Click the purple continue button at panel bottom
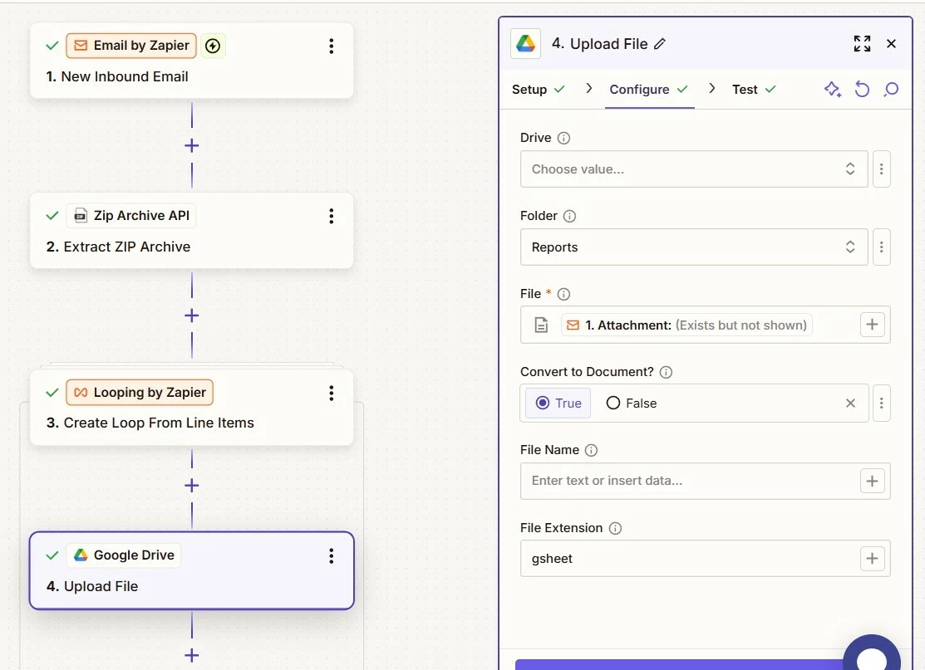Screen dimensions: 925x670 coord(678,665)
